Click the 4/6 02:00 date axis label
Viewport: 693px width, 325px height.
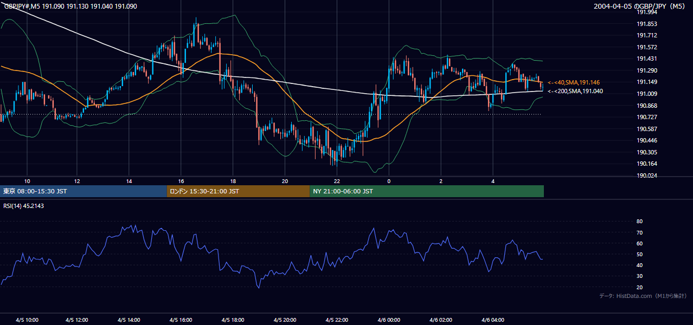coord(441,320)
